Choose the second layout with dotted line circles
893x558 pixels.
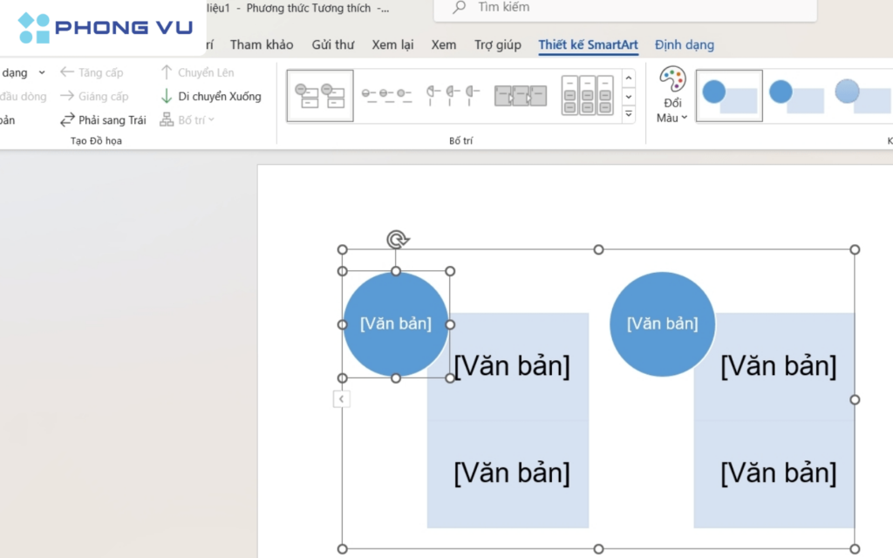pyautogui.click(x=386, y=95)
